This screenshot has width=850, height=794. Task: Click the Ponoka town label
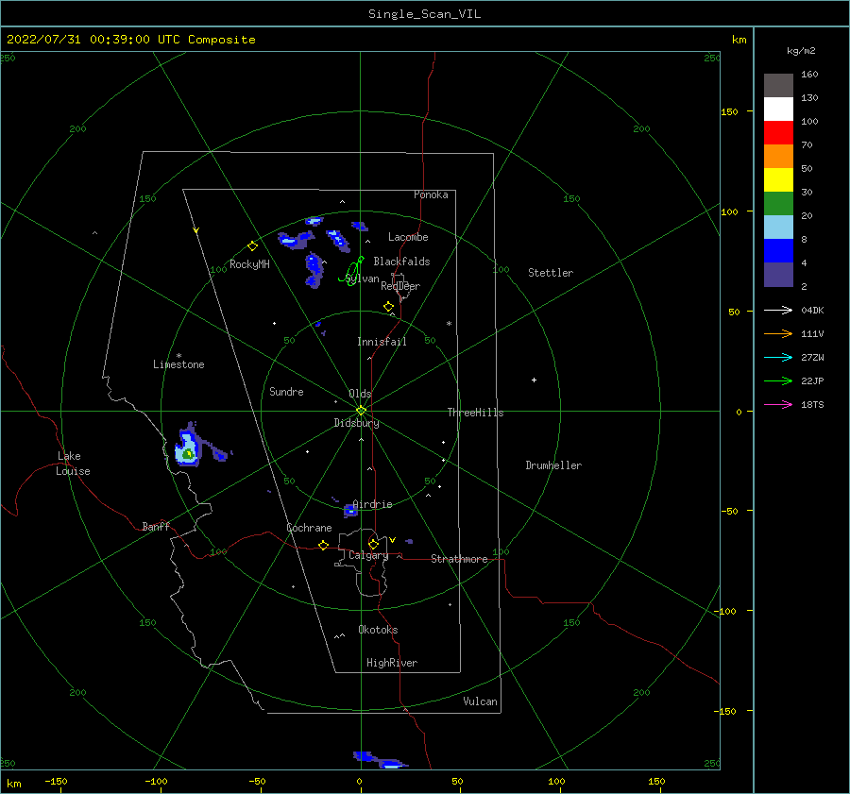coord(431,194)
